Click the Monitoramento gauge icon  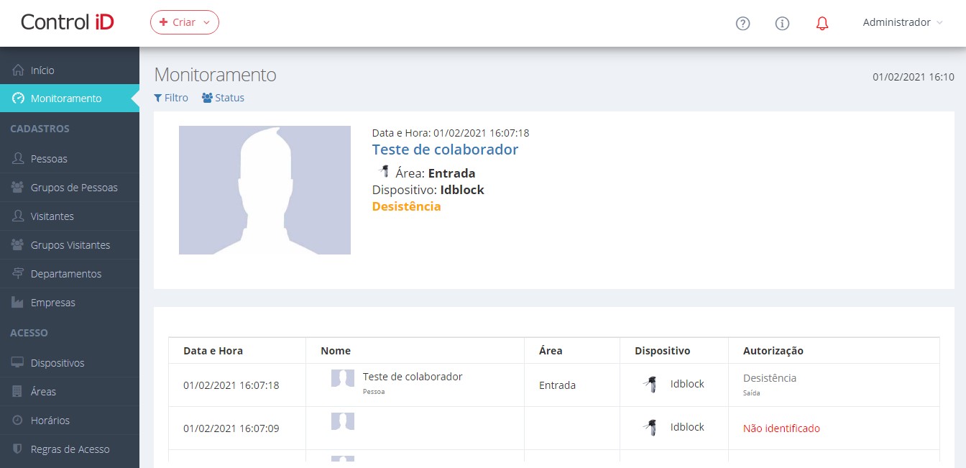(19, 98)
